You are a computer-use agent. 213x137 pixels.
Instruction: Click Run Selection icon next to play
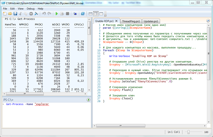coord(62,14)
